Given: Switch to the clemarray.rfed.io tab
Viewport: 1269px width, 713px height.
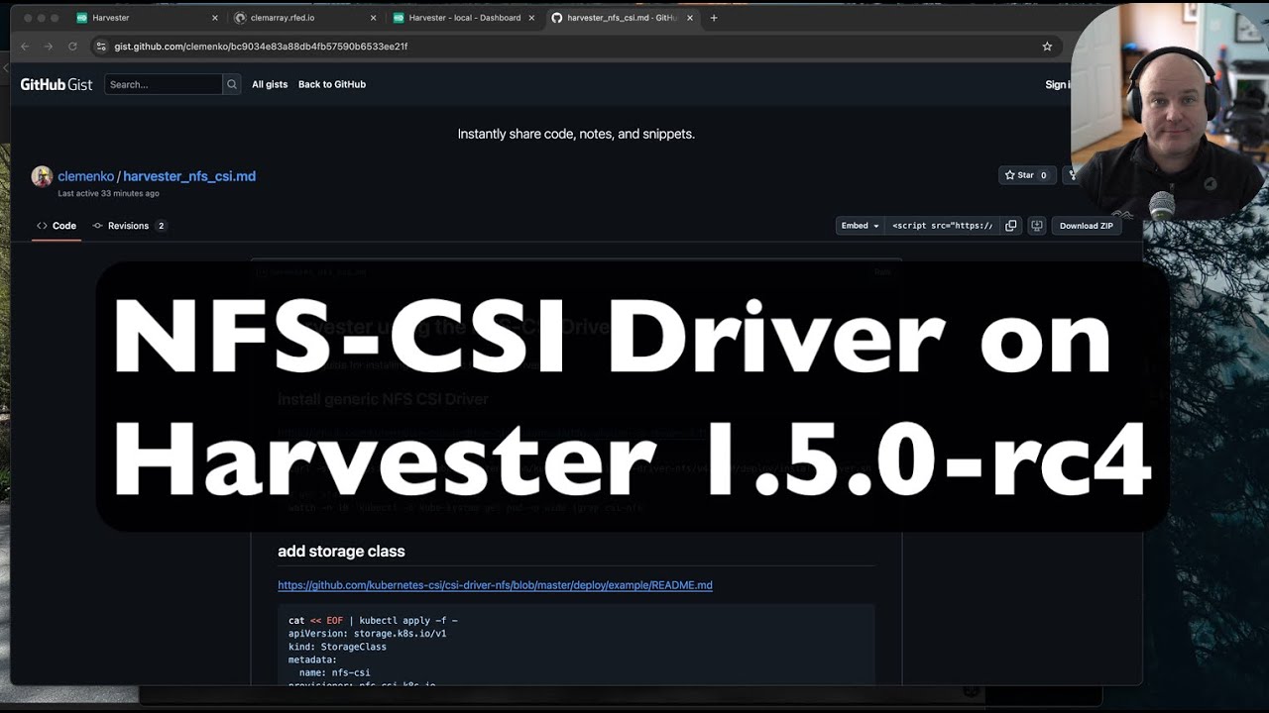Looking at the screenshot, I should coord(302,18).
